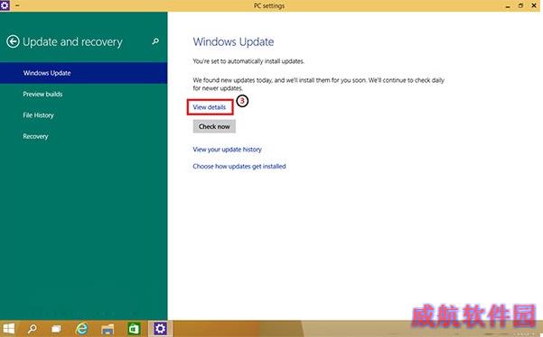The image size is (543, 337).
Task: Open Preview builds section
Action: coord(42,94)
